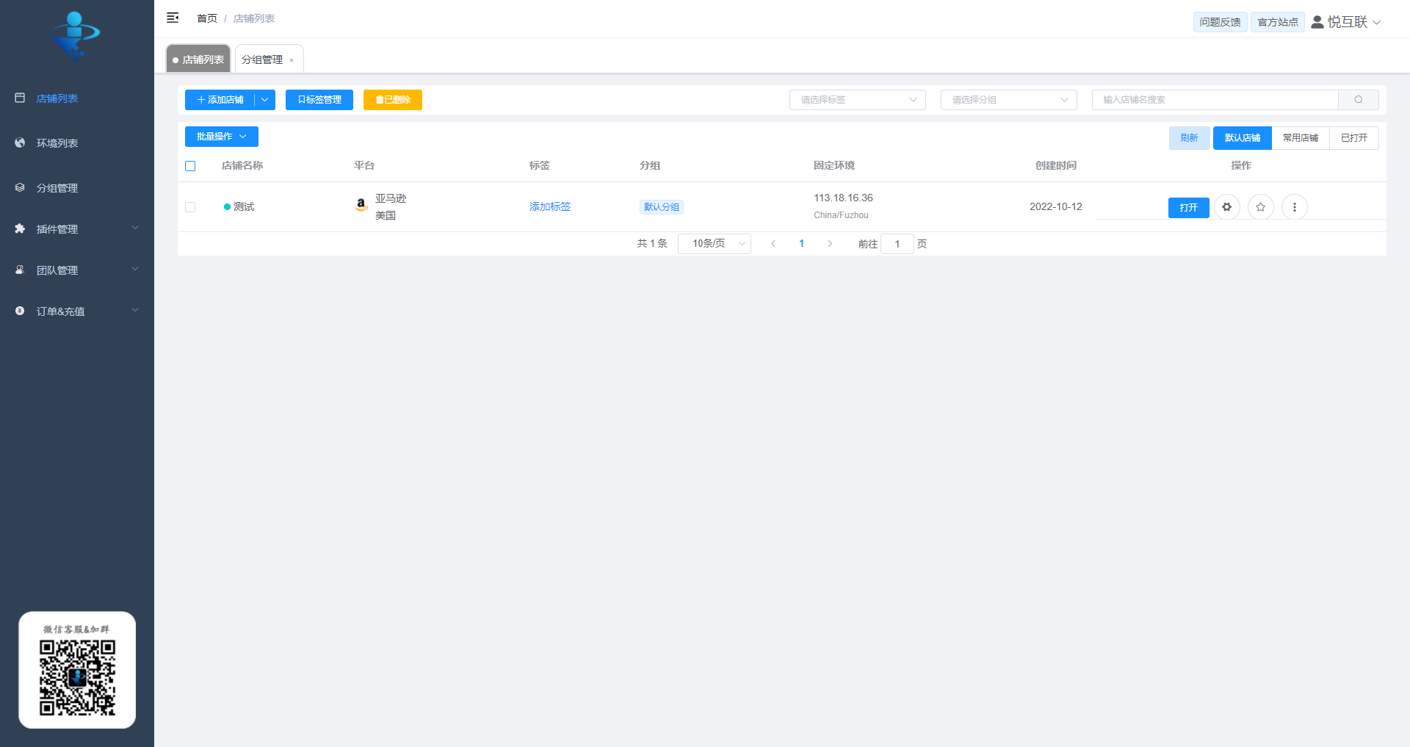Click the layers icon beside 分组管理
The height and width of the screenshot is (747, 1410).
[x=20, y=187]
